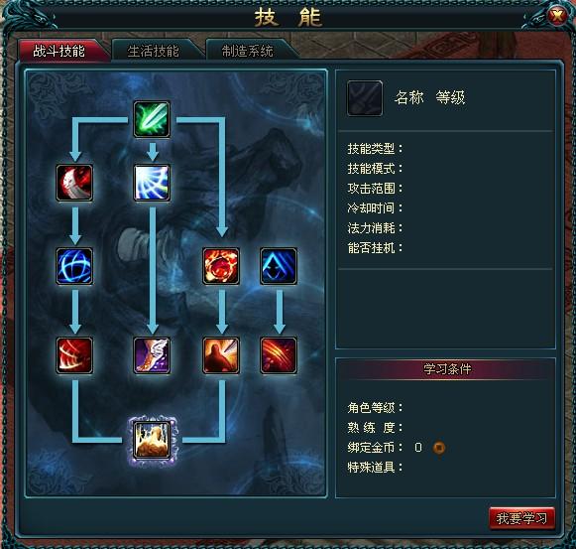Click the 名称 等级 label text
The height and width of the screenshot is (549, 576).
pos(430,98)
